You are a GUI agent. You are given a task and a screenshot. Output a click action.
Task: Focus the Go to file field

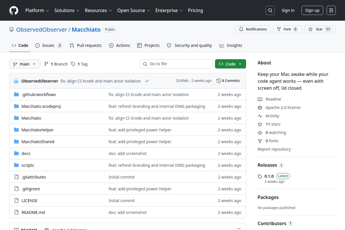pos(177,64)
